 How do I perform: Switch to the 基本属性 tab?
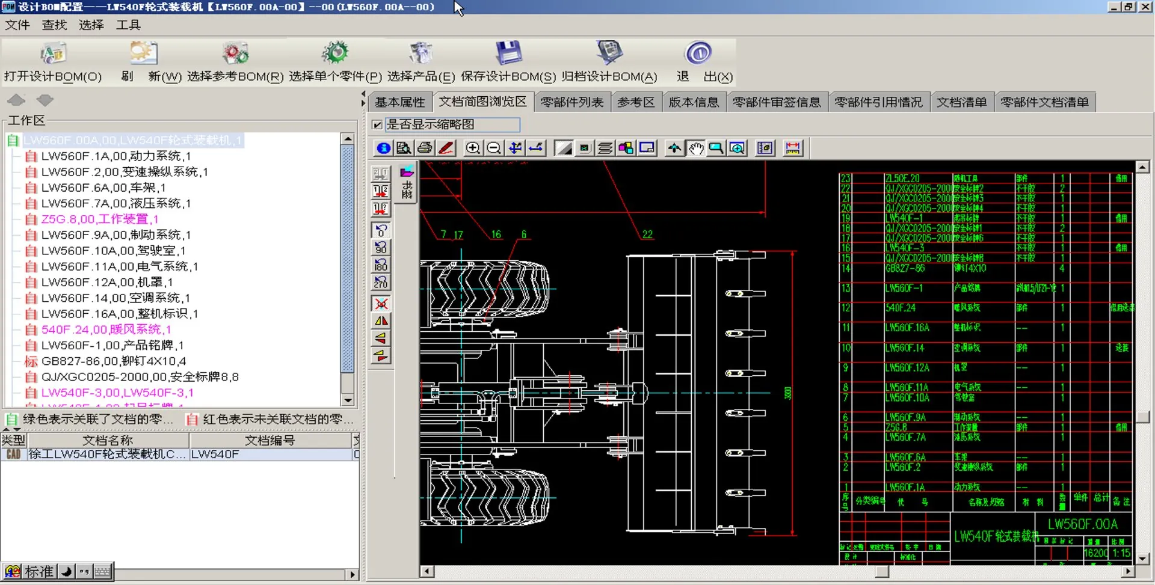tap(399, 102)
